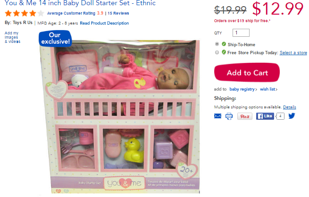Open the shipping Details link
Screen dimensions: 309x197
[x=290, y=107]
